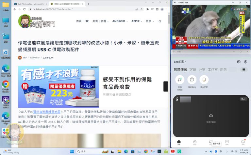Screen dimensions: 251x155
Task: Bookmark this page with the star icon
Action: click(142, 9)
